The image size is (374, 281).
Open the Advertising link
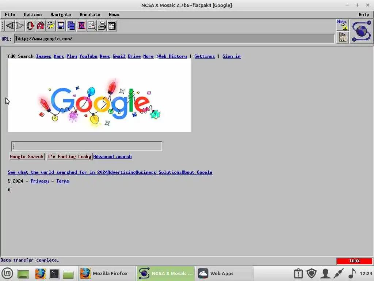(x=122, y=172)
